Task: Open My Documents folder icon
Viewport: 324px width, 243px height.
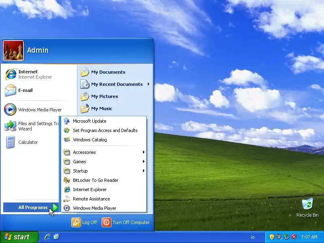Action: point(85,72)
